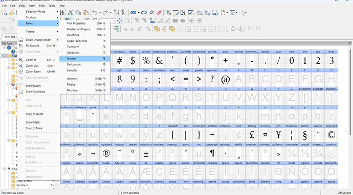
Task: Open the Font Properties panel
Action: 85,23
